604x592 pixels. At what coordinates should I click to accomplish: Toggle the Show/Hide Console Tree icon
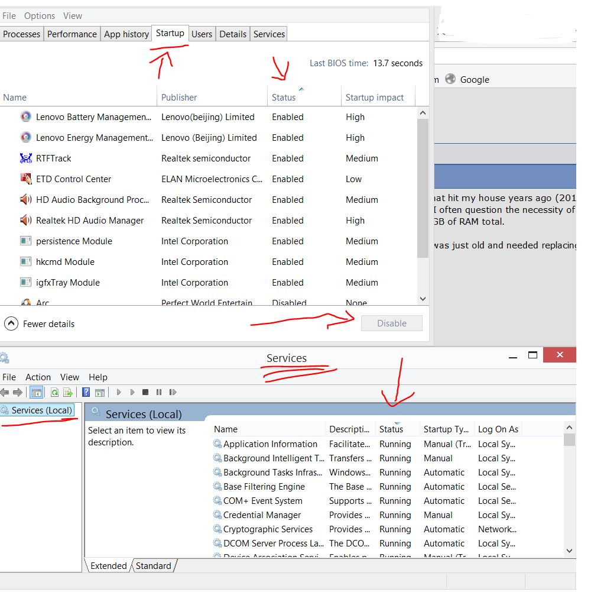pyautogui.click(x=37, y=392)
